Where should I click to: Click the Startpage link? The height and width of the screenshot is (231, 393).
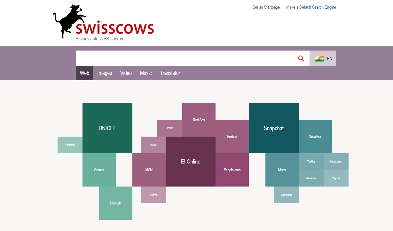(272, 7)
